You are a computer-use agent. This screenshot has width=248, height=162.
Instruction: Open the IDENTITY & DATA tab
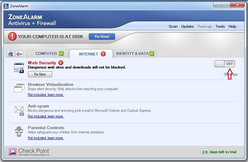135,54
